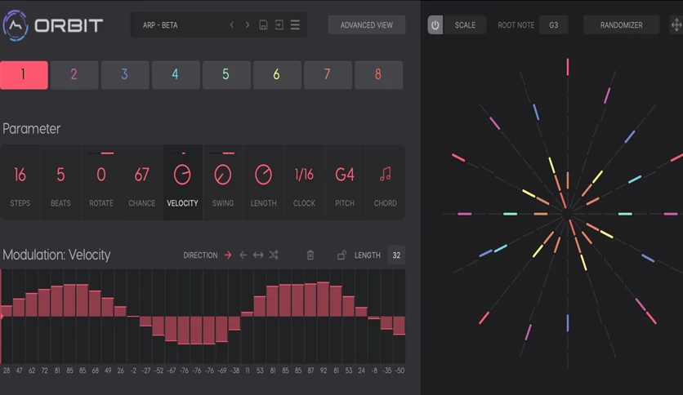Image resolution: width=683 pixels, height=395 pixels.
Task: Switch to orbit tab 6
Action: pyautogui.click(x=278, y=75)
